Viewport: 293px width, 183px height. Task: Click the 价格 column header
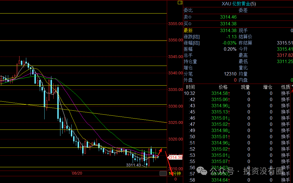pos(223,87)
